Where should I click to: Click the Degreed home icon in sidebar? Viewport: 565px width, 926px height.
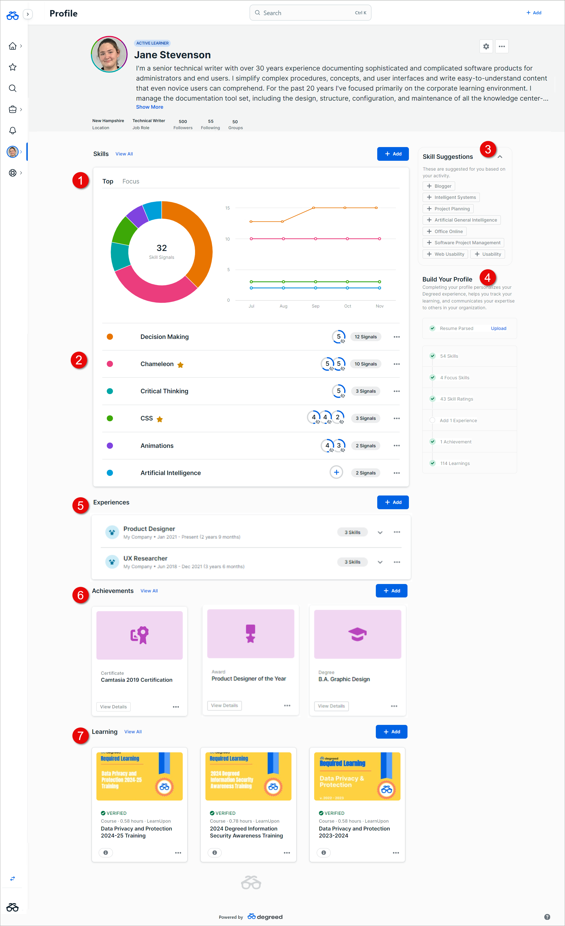(13, 46)
